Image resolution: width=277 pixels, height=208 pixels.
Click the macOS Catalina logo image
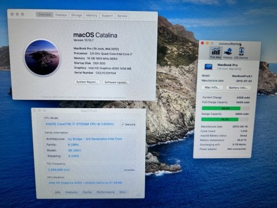tap(42, 58)
